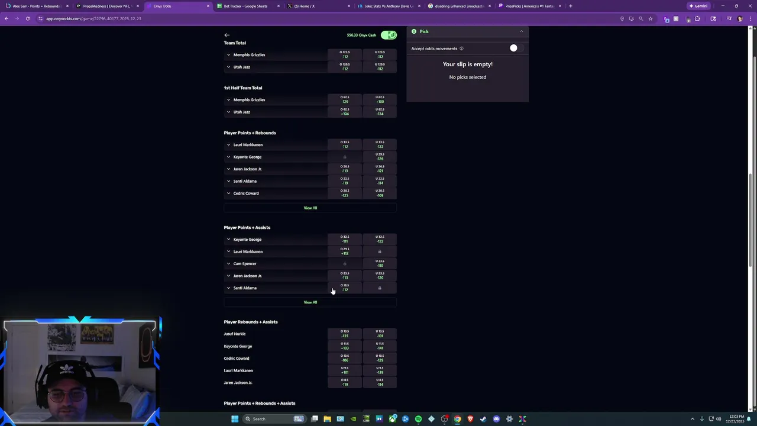Collapse the Pick slip panel chevron
Viewport: 757px width, 426px height.
coord(521,31)
